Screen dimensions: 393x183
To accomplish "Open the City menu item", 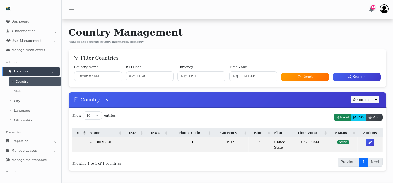I will 17,101.
